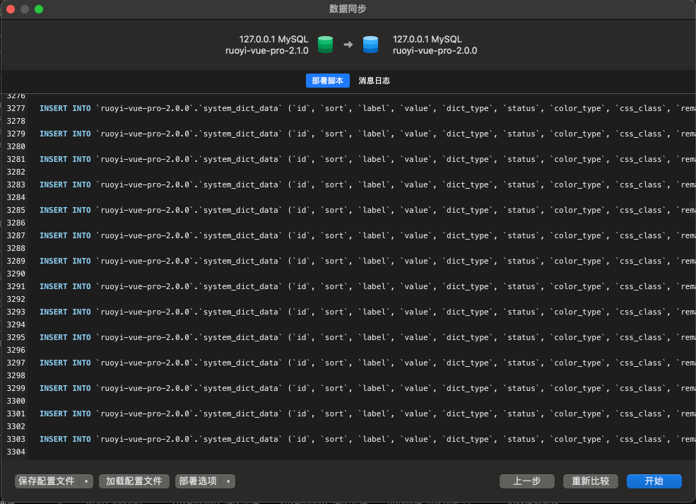Expand the dropdown arrow beside 部署选项
Image resolution: width=696 pixels, height=504 pixels.
click(228, 481)
